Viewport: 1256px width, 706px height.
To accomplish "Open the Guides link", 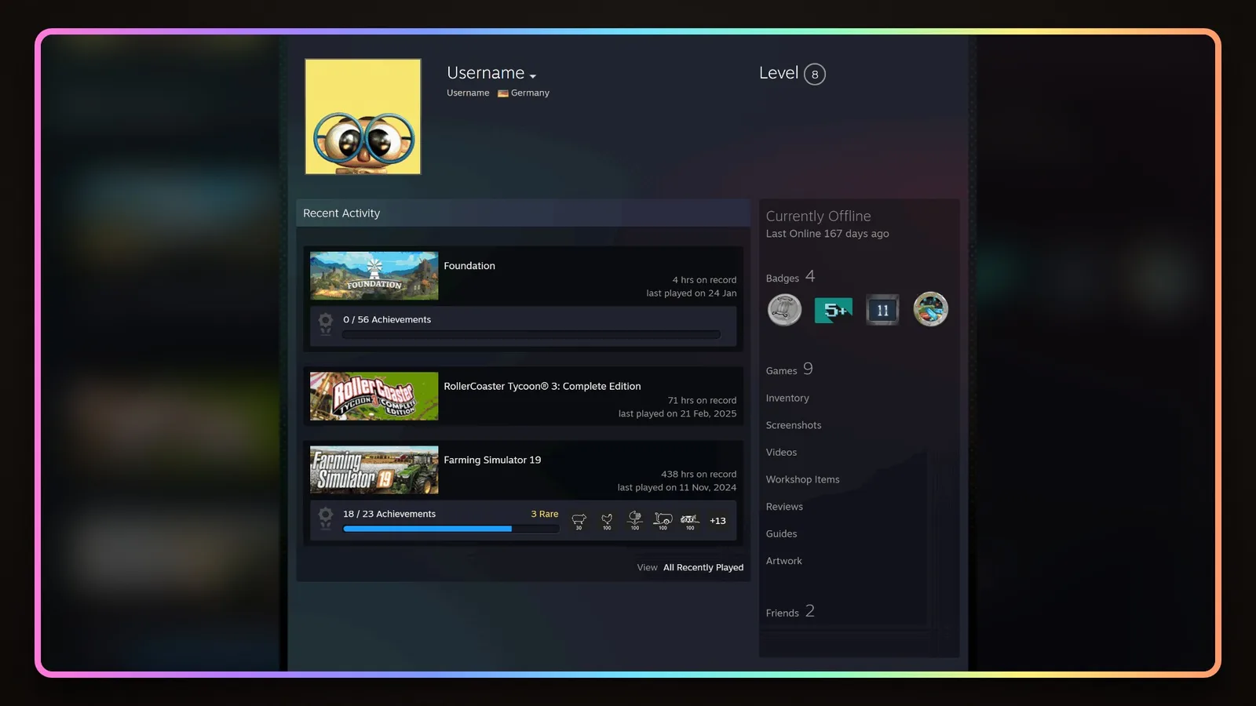I will tap(781, 533).
